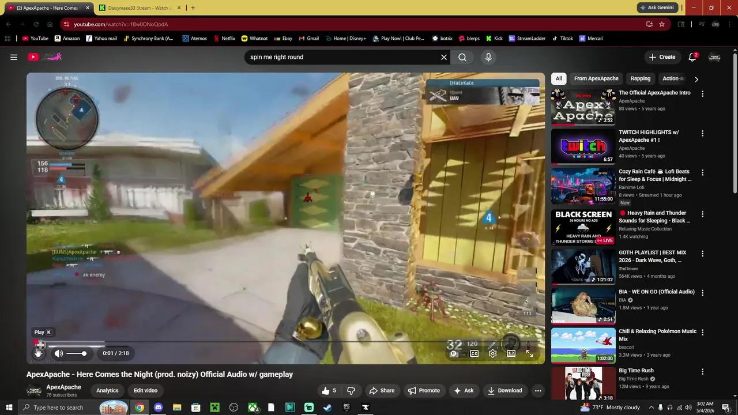The height and width of the screenshot is (415, 738).
Task: Download the video
Action: tap(504, 391)
